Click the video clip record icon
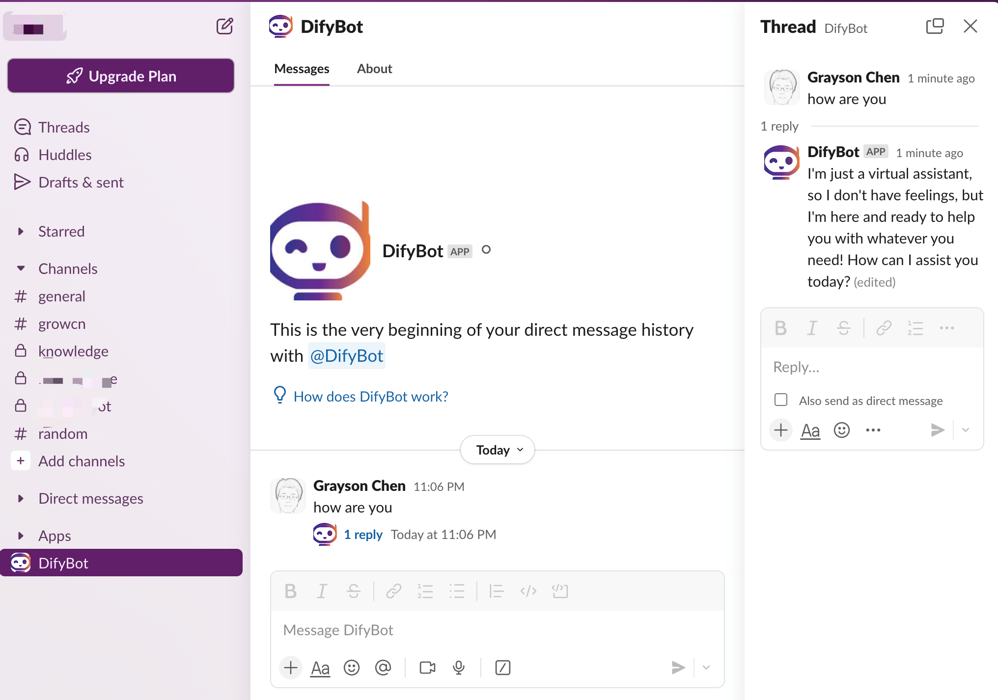 tap(427, 668)
